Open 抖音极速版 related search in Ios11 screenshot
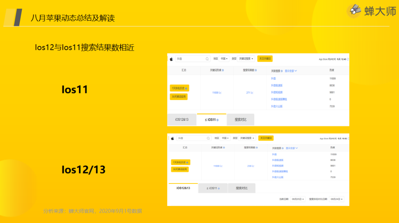The width and height of the screenshot is (399, 223). [277, 85]
